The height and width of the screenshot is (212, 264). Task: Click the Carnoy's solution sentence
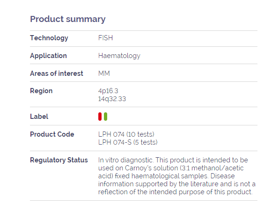point(171,168)
